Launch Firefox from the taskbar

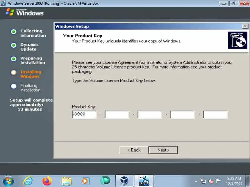47,181
